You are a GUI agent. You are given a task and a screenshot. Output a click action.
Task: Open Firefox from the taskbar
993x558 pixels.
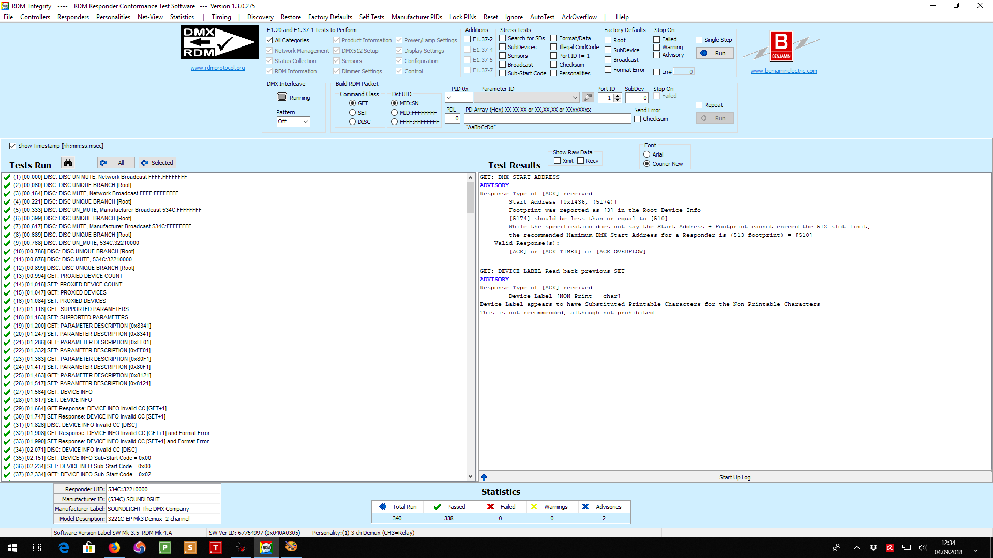[x=114, y=548]
